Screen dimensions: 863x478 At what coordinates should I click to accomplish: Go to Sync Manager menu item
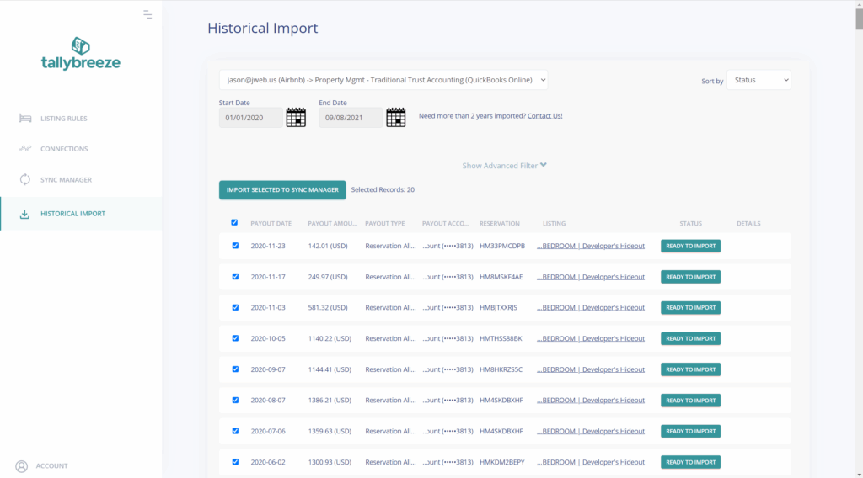(x=66, y=180)
